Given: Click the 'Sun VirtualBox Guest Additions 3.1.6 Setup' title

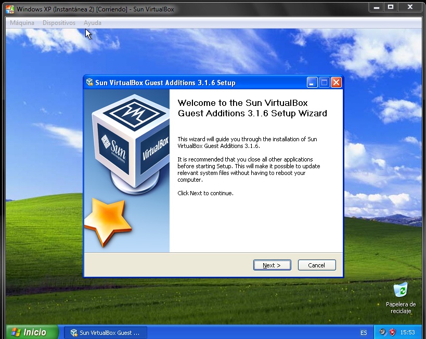Looking at the screenshot, I should [165, 83].
